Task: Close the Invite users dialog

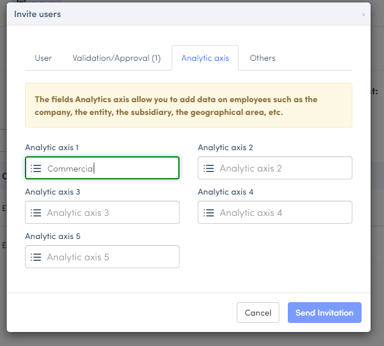Action: tap(363, 15)
